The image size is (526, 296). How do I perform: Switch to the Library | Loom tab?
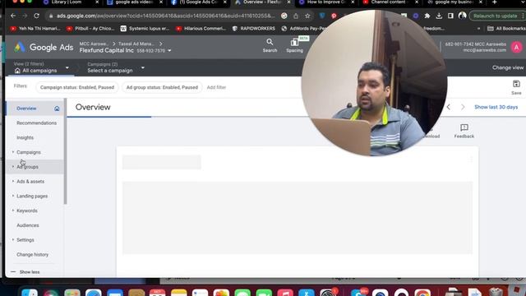pyautogui.click(x=67, y=2)
